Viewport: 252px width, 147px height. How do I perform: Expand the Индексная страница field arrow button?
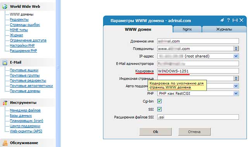tap(236, 79)
